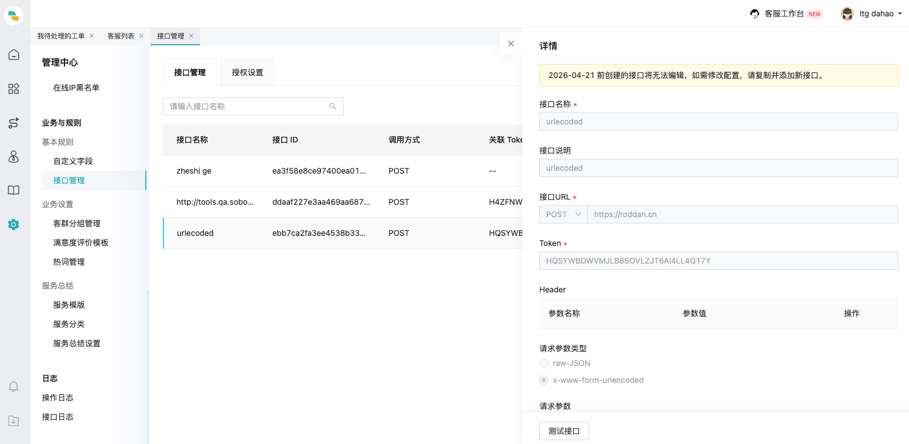Screen dimensions: 909x444
Task: Click the 测试接口 button
Action: tap(564, 431)
